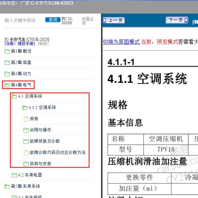
Task: Click folder icon beside 拆卸与安装
Action: pos(26,164)
